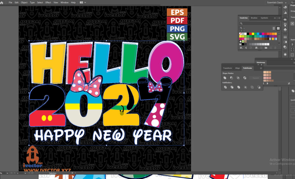Open the File menu

(10, 2)
